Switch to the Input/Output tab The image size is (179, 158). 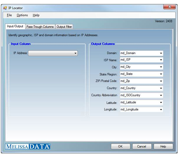(15, 26)
